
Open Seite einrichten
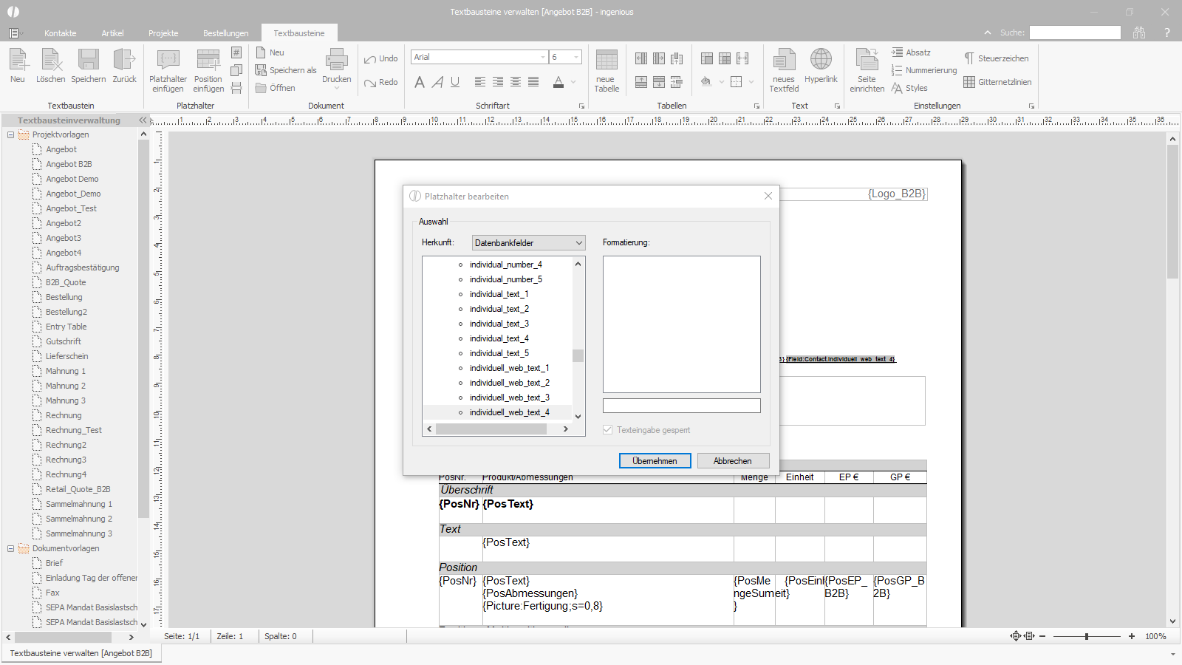click(867, 70)
